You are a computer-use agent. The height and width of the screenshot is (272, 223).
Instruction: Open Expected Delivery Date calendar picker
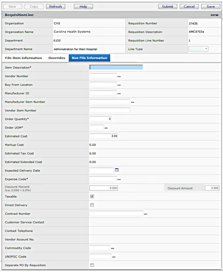(x=117, y=170)
